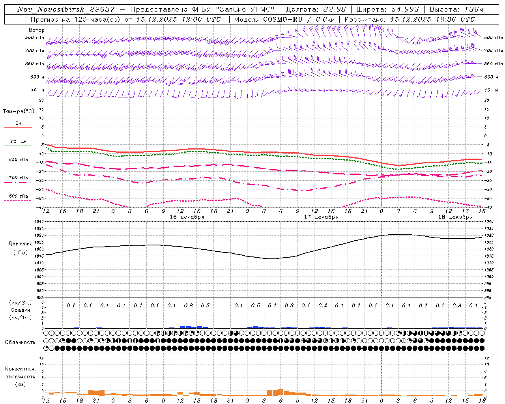Click the 2м temperature legend entry
Image resolution: width=505 pixels, height=404 pixels.
pyautogui.click(x=18, y=124)
